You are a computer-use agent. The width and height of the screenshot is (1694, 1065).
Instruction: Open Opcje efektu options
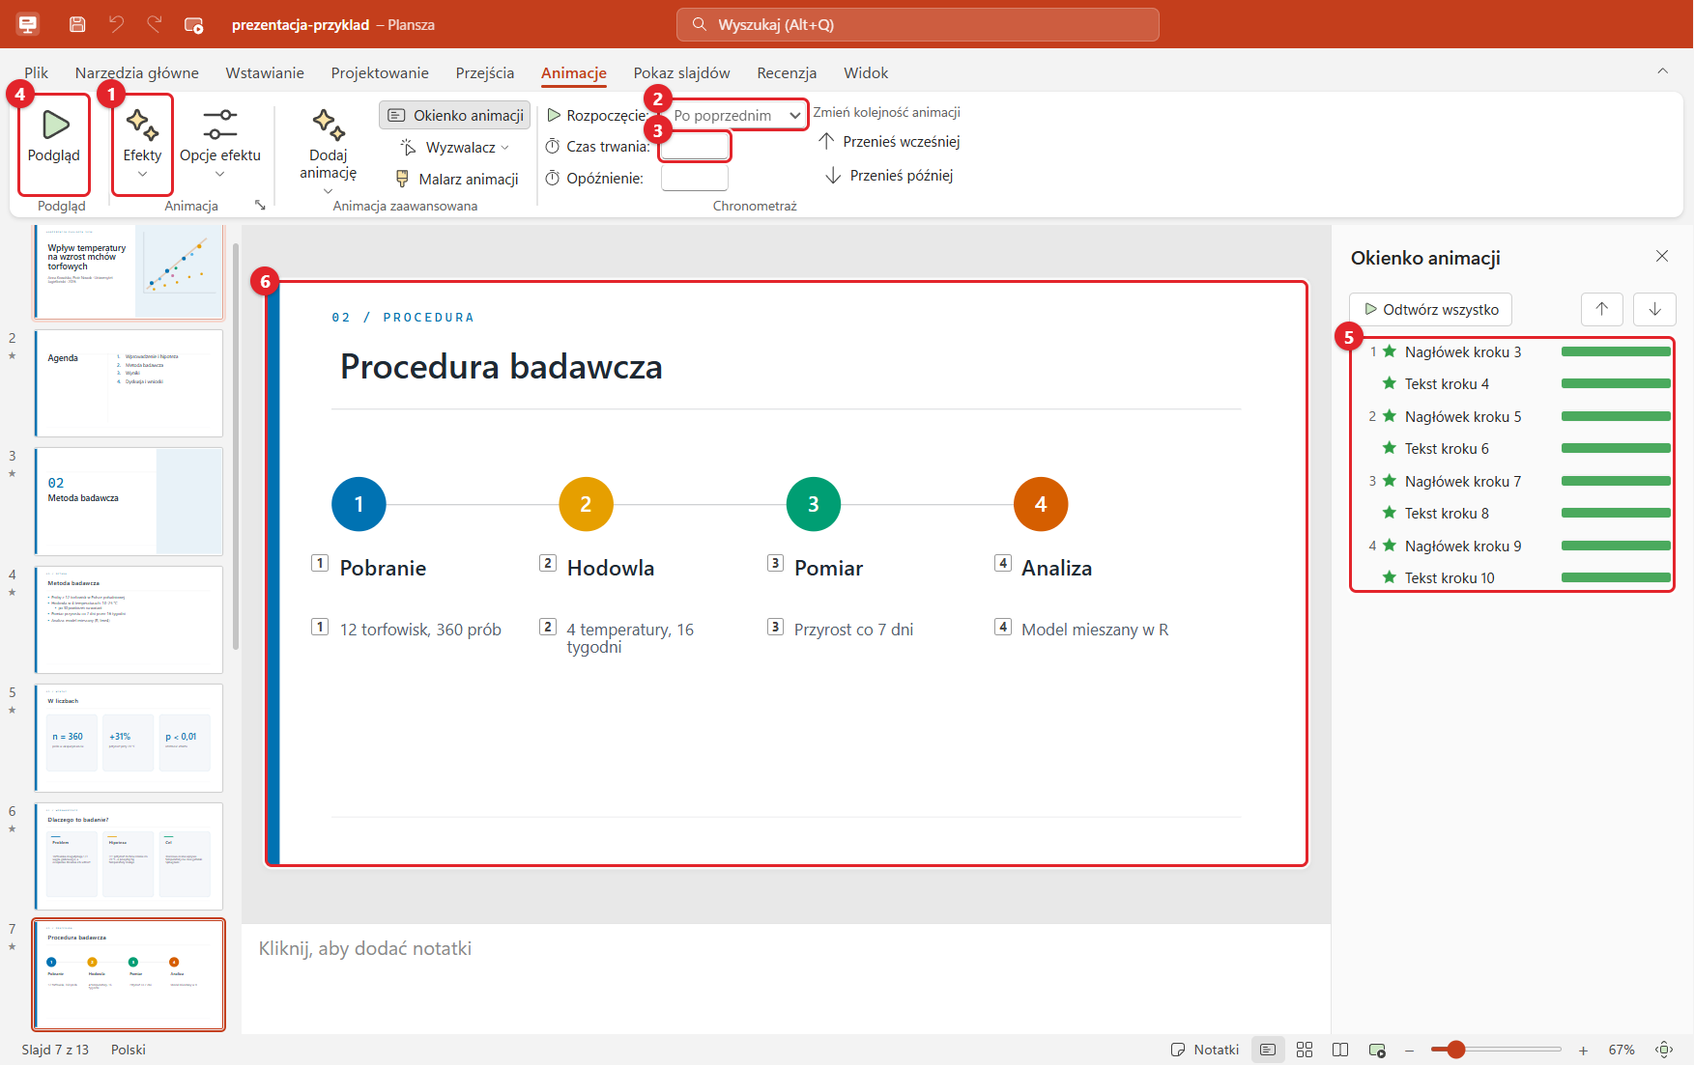pos(220,145)
